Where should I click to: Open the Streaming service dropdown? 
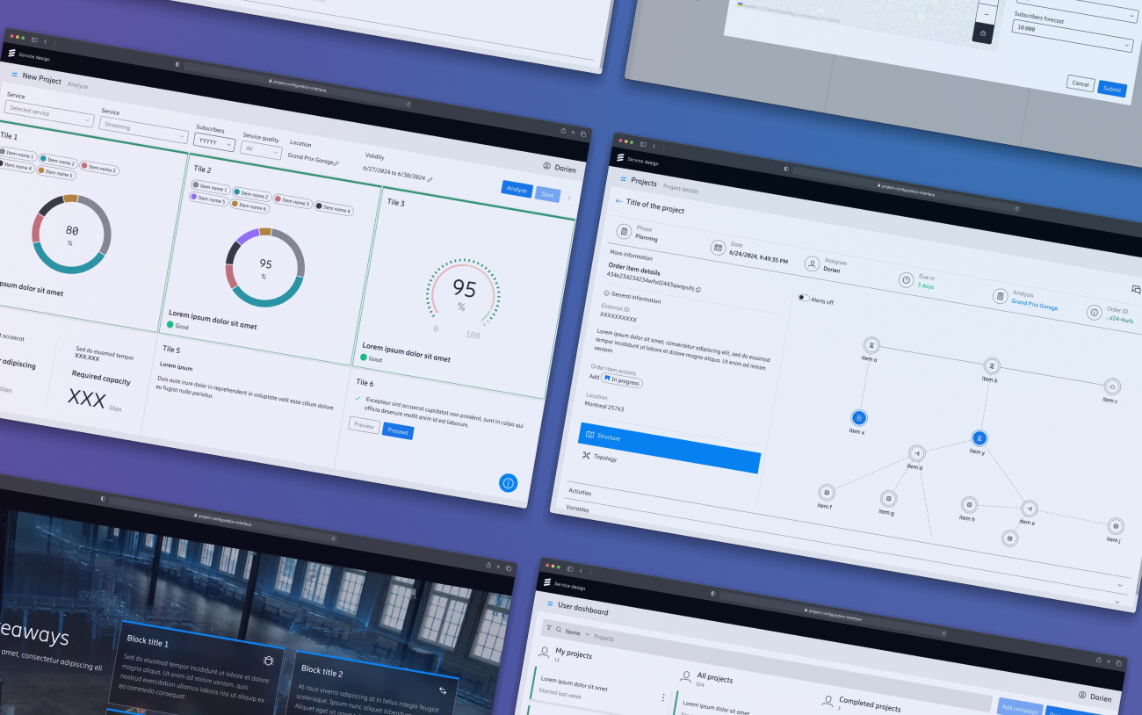pyautogui.click(x=144, y=129)
